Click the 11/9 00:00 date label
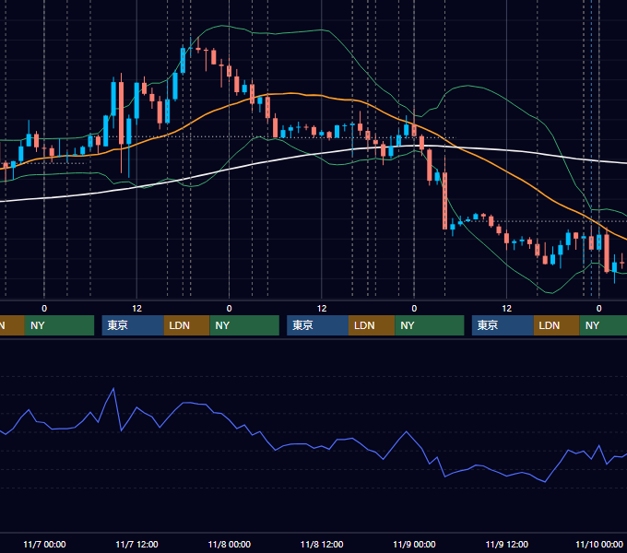The height and width of the screenshot is (553, 627). pos(414,545)
